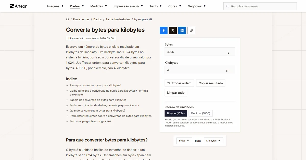Open the Negócios menu

coord(196,6)
